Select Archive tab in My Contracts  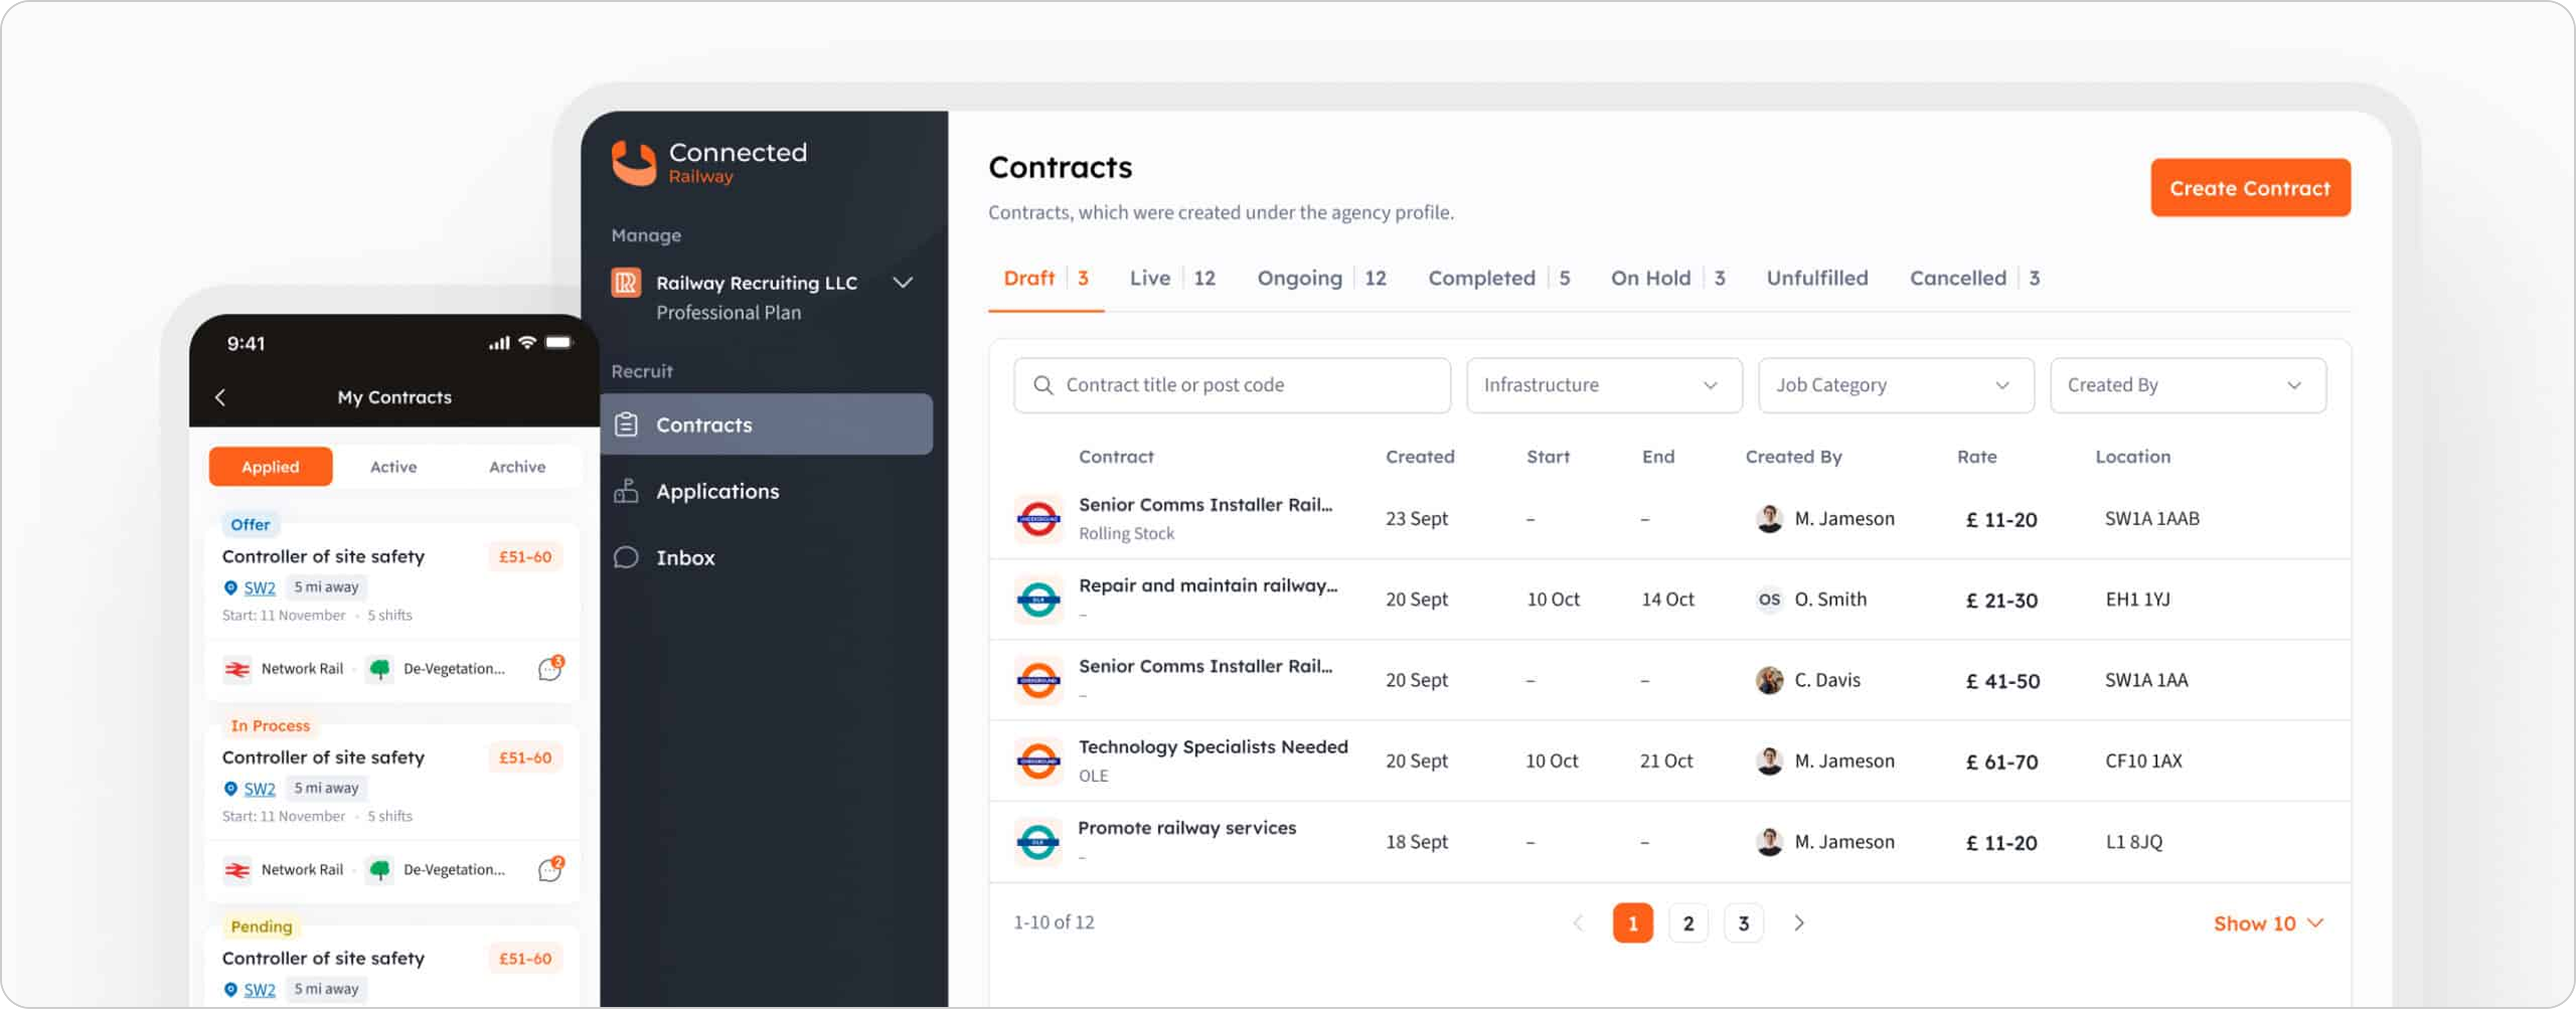517,467
